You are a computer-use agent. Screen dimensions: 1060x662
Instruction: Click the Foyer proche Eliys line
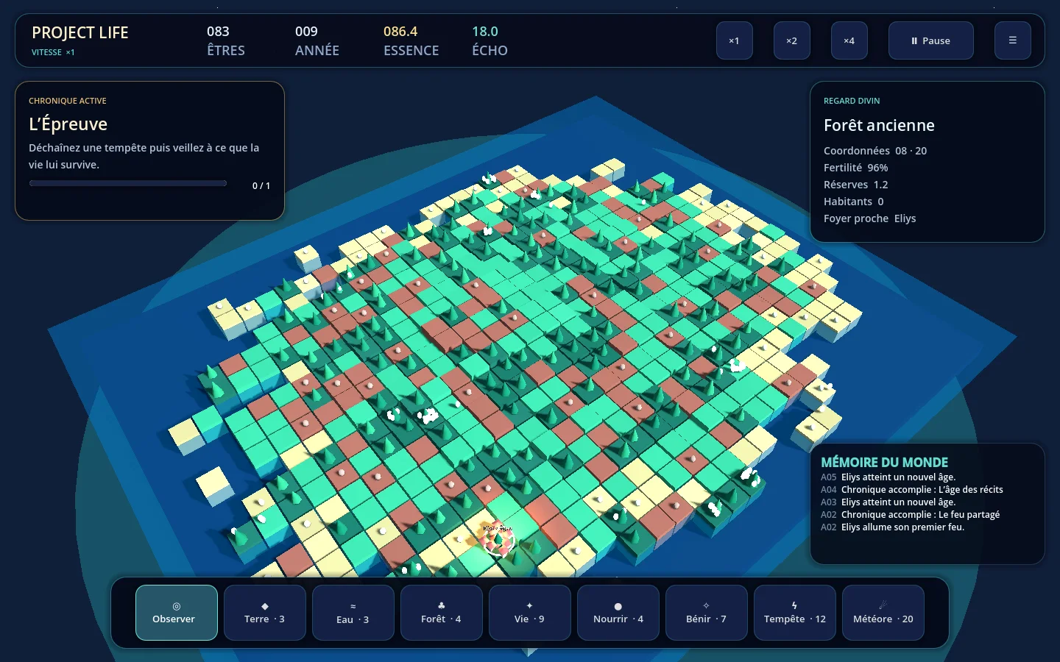coord(870,218)
